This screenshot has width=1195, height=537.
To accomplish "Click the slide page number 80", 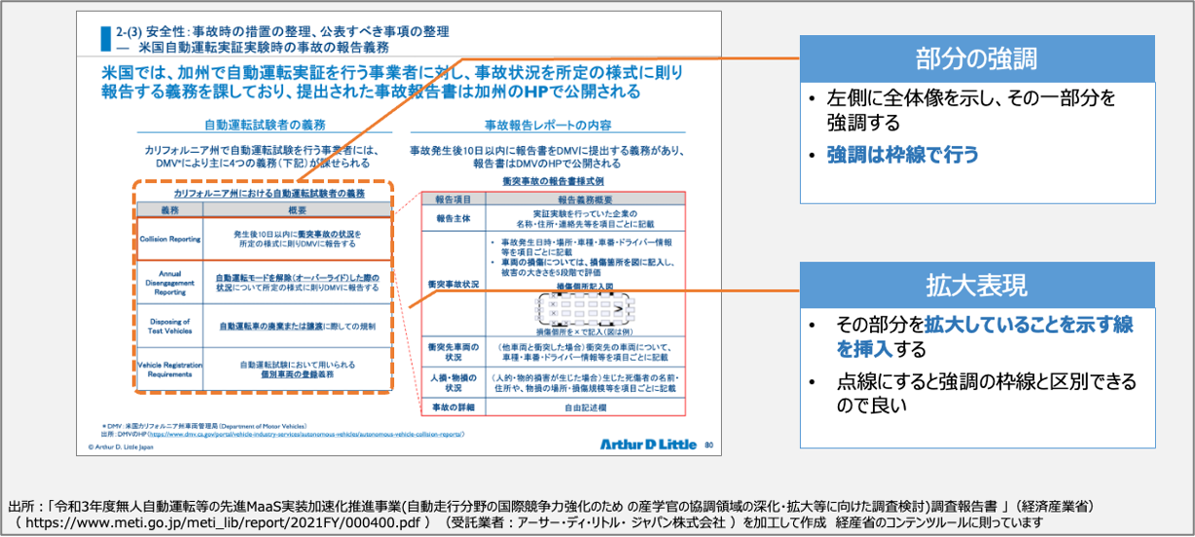I will click(x=707, y=443).
